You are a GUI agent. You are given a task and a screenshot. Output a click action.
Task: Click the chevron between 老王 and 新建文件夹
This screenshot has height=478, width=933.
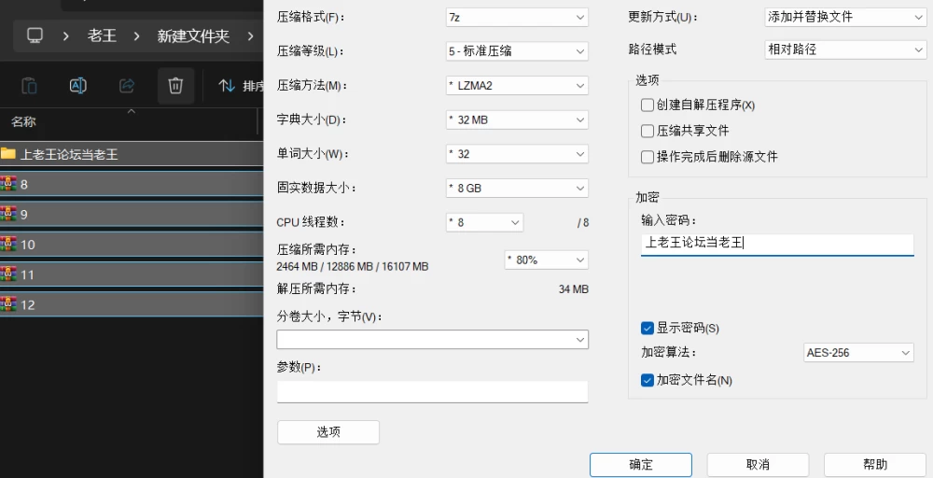click(137, 35)
